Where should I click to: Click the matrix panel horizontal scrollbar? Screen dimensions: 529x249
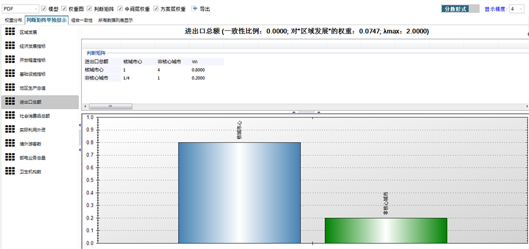(x=110, y=106)
